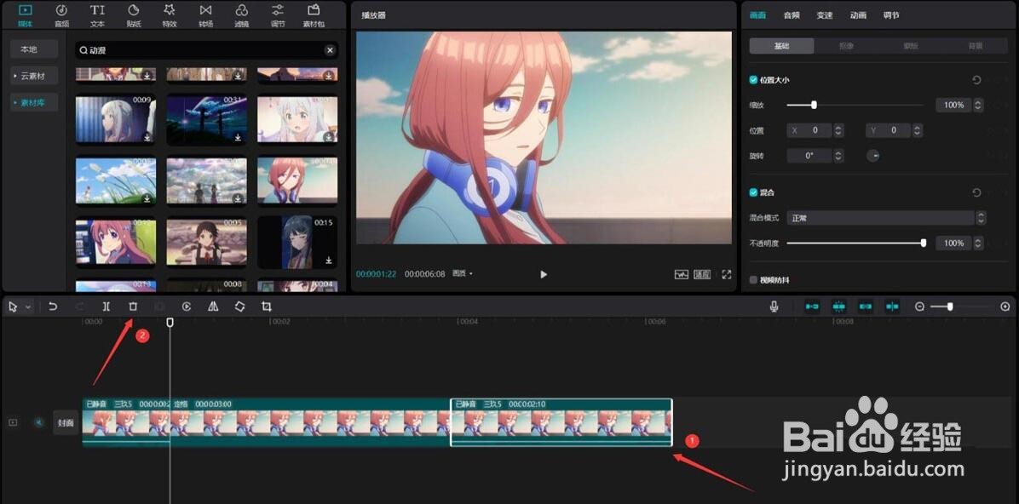
Task: Switch to the 调节 adjust tab in the properties panel
Action: (891, 15)
